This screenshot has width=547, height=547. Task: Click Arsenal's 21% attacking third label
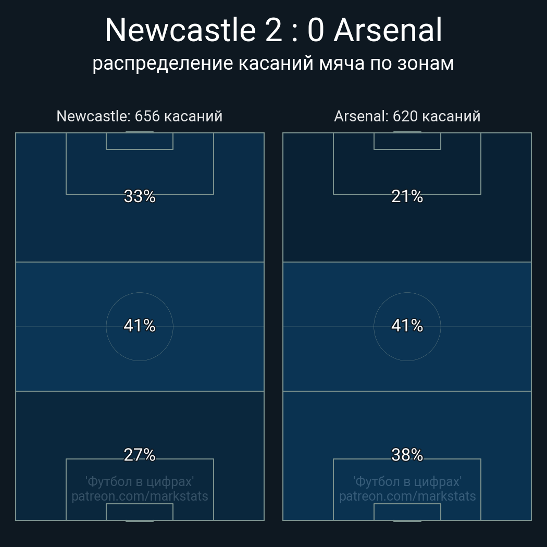click(x=407, y=196)
